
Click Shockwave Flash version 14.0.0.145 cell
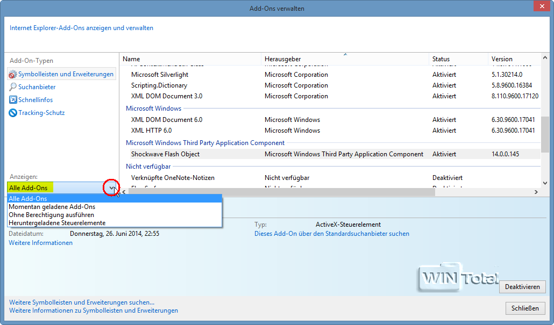(505, 154)
